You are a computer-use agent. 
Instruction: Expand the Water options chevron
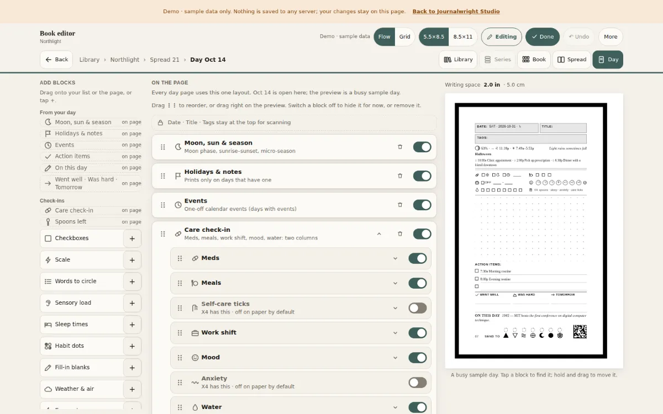point(395,407)
